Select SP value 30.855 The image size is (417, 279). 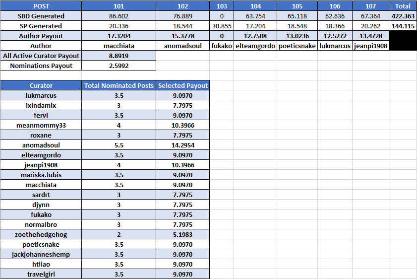[x=222, y=26]
